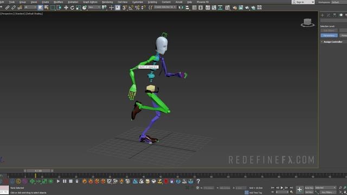
Task: Open the Group menu
Action: pos(23,2)
